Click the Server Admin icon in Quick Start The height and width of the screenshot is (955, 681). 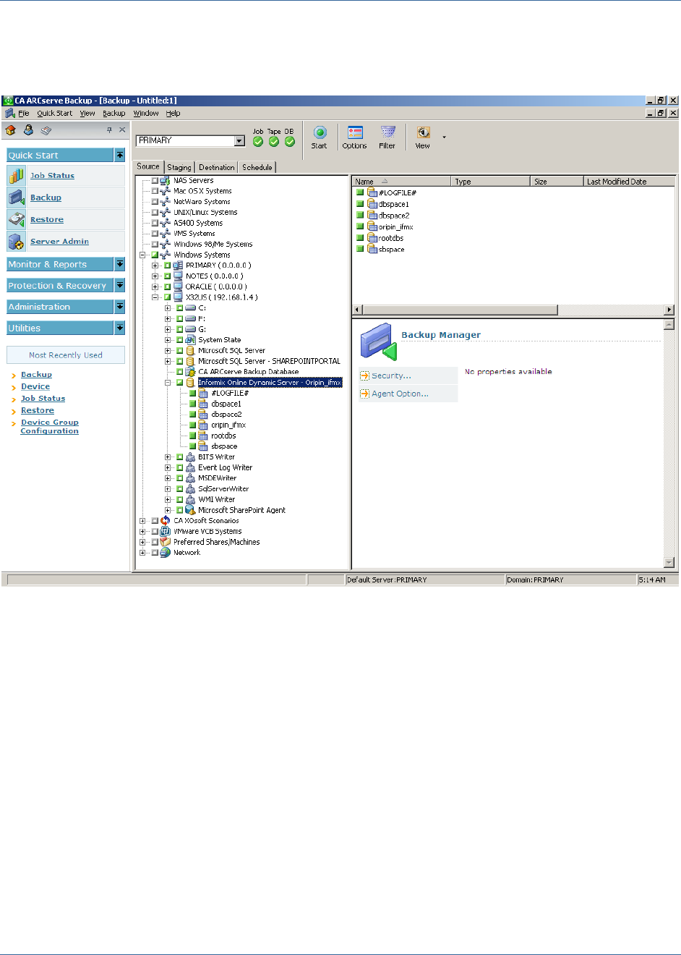(x=17, y=241)
